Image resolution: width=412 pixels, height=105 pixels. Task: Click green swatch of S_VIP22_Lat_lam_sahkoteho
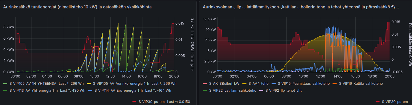pyautogui.click(x=205, y=91)
